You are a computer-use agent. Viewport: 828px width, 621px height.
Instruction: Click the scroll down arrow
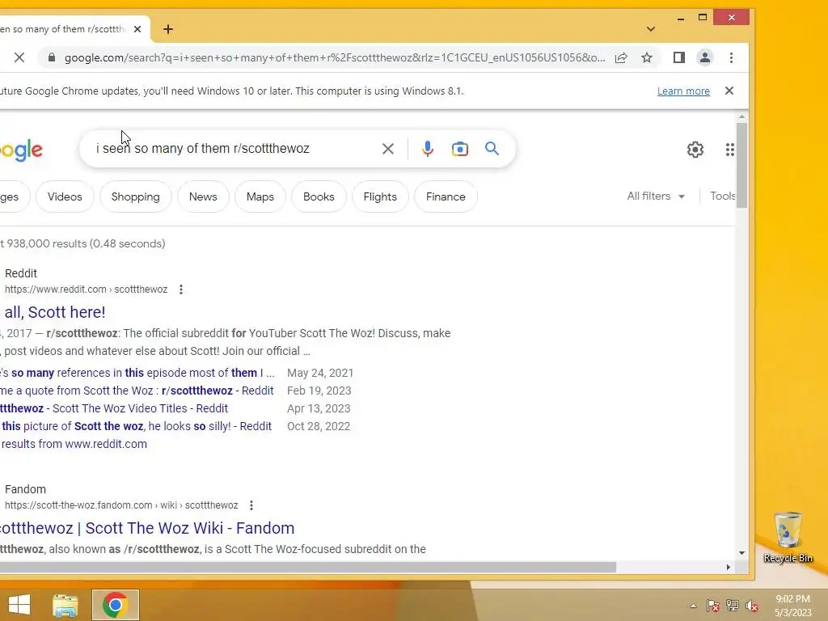coord(742,553)
